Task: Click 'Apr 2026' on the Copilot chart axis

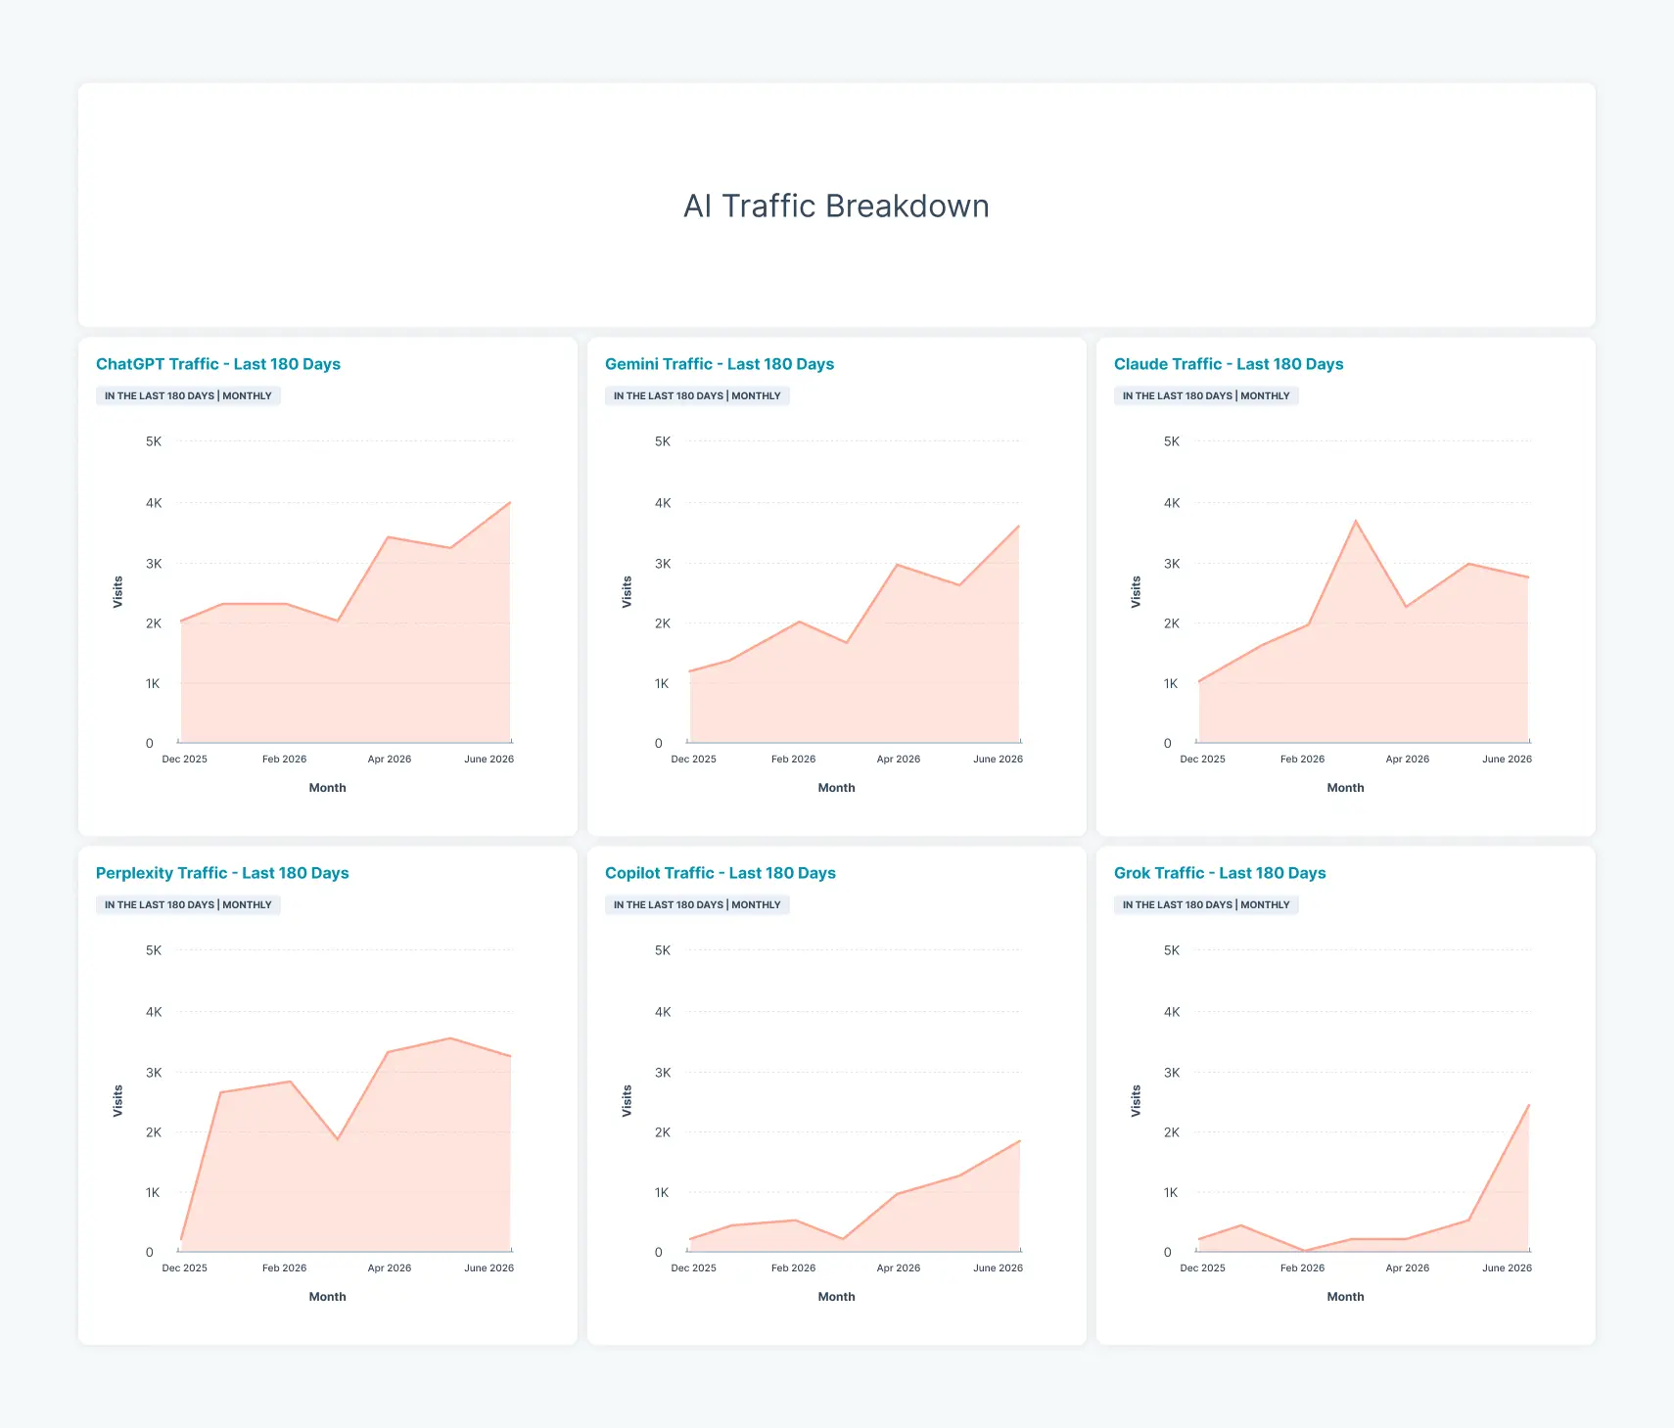Action: click(899, 1268)
